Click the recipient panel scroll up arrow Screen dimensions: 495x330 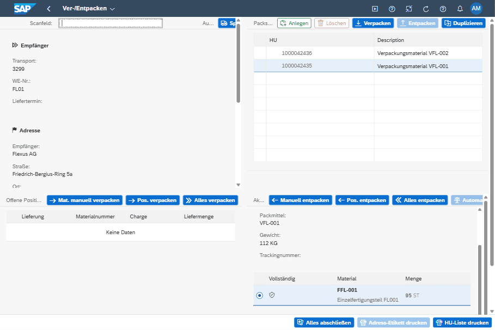pyautogui.click(x=239, y=20)
